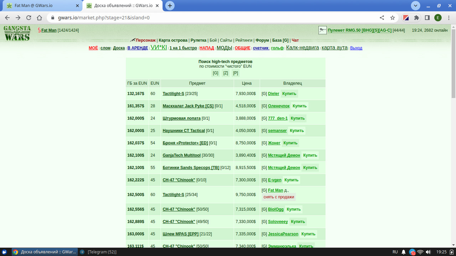This screenshot has width=456, height=256.
Task: Open owner profile BiolOgg
Action: tap(276, 209)
